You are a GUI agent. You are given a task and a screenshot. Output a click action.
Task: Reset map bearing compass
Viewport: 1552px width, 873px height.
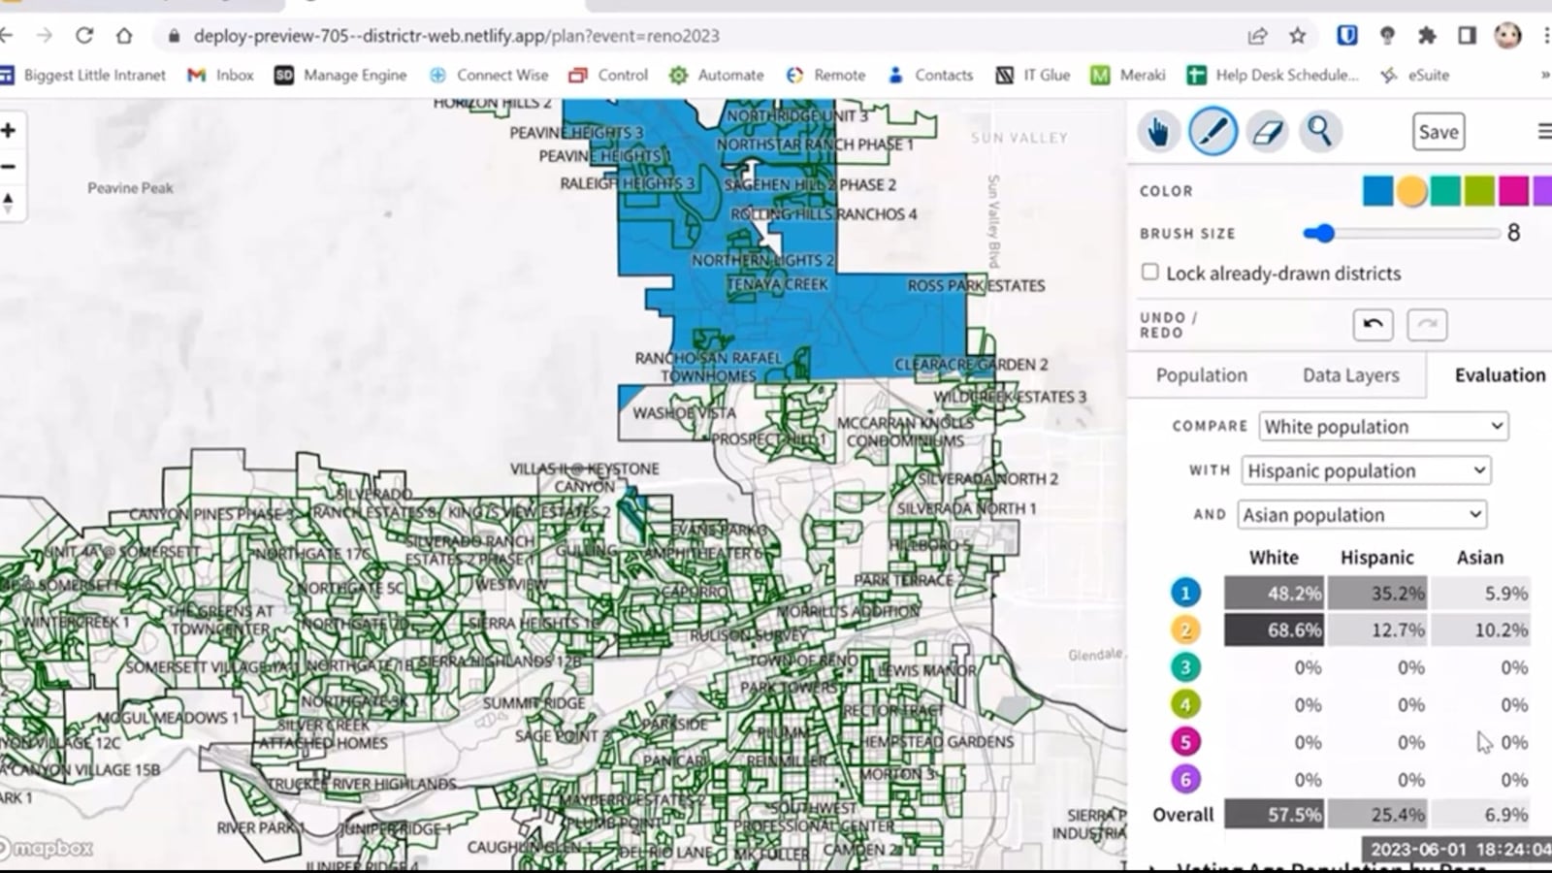tap(9, 204)
